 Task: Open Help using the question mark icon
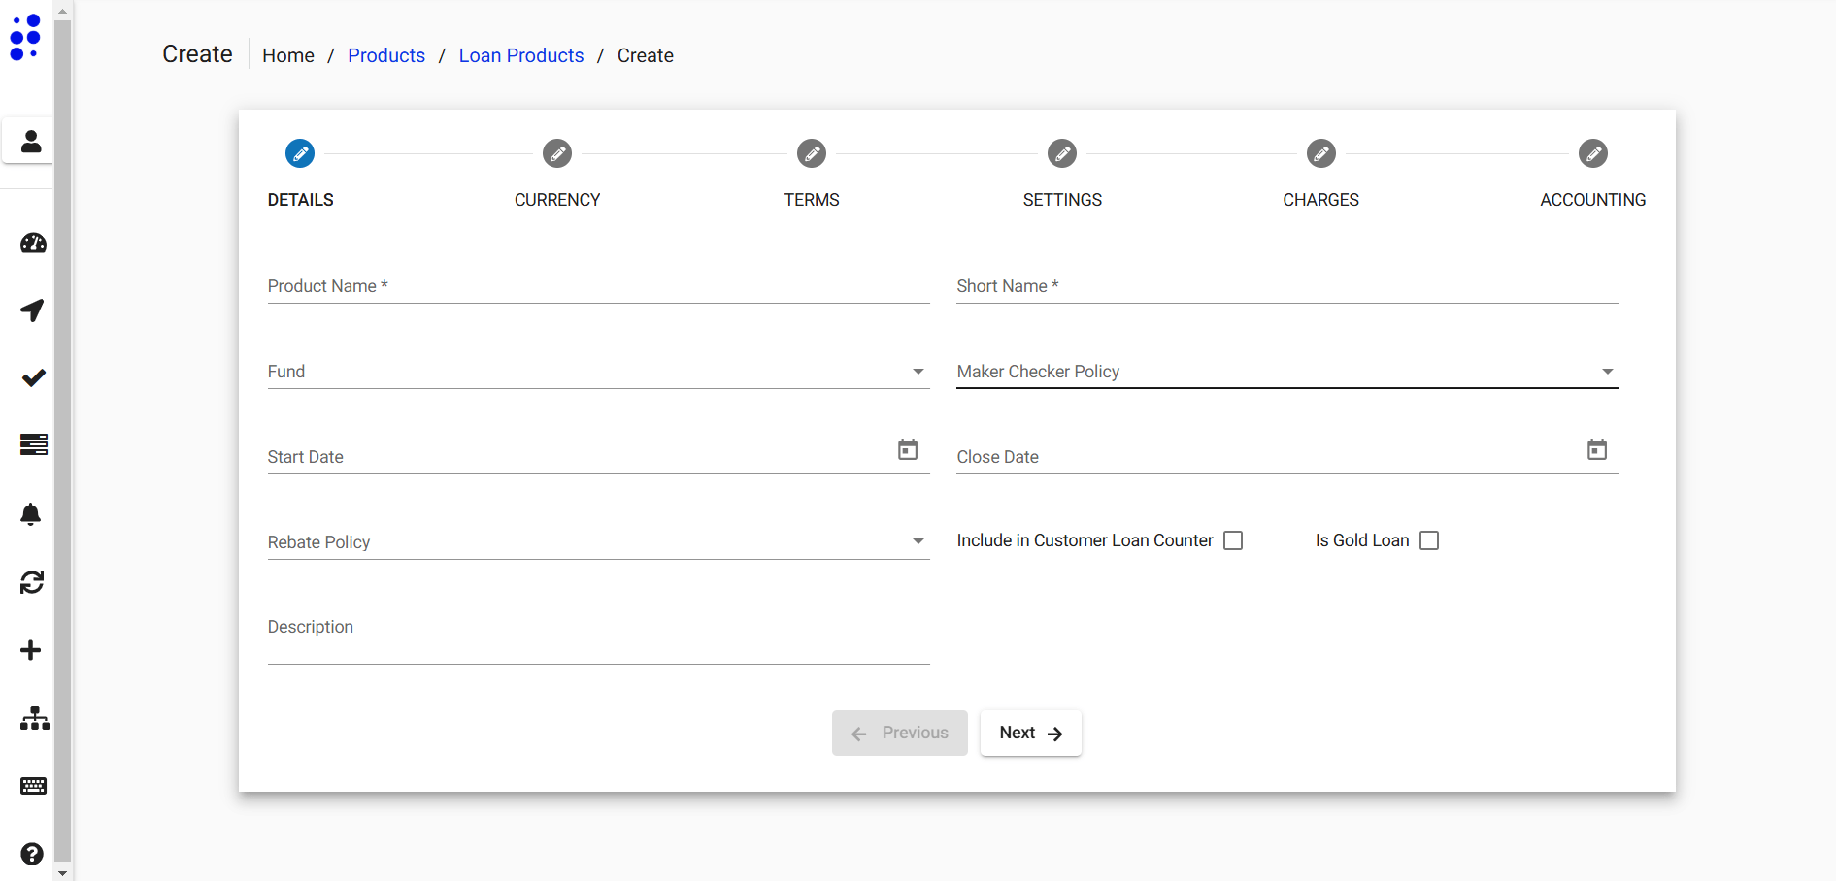coord(33,854)
